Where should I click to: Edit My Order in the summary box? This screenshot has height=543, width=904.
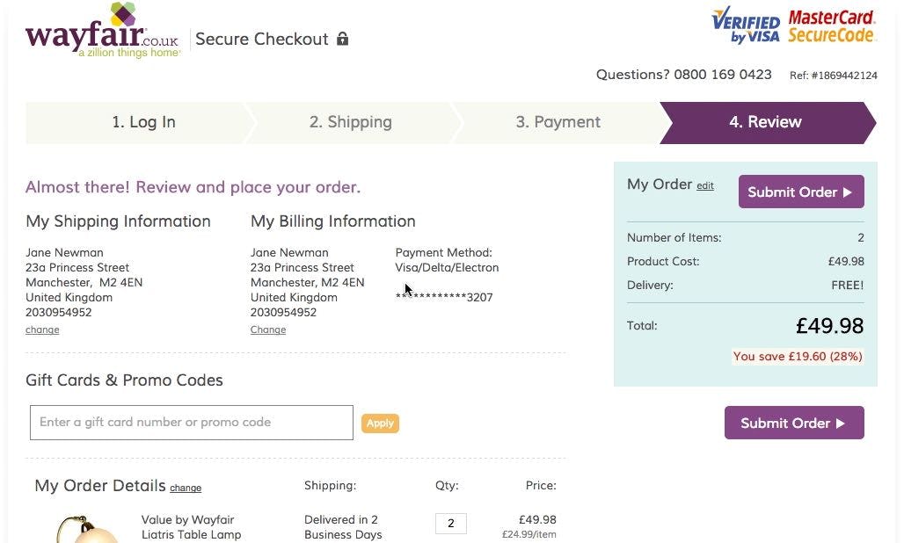point(705,186)
